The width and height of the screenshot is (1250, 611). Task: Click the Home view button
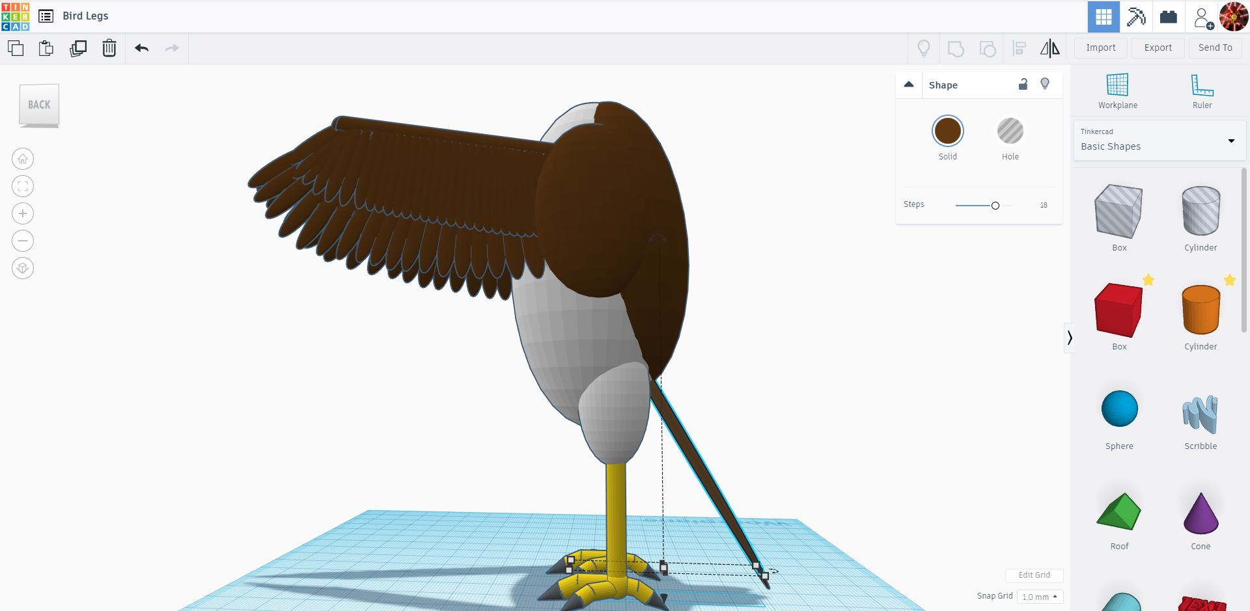click(x=23, y=159)
